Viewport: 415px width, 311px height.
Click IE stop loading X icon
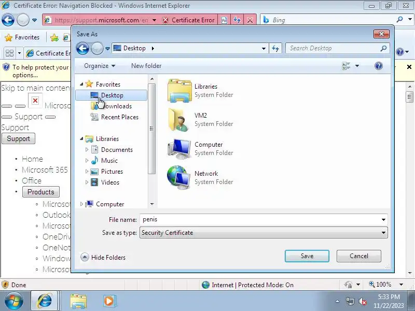(x=250, y=20)
